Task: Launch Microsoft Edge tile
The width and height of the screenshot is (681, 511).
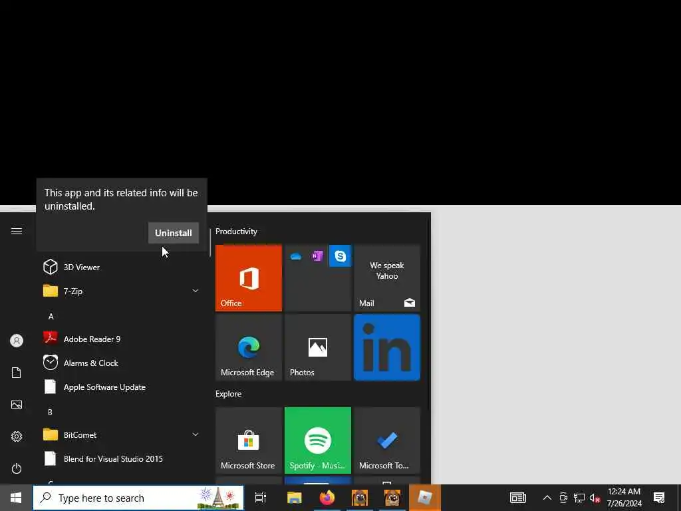Action: point(249,347)
